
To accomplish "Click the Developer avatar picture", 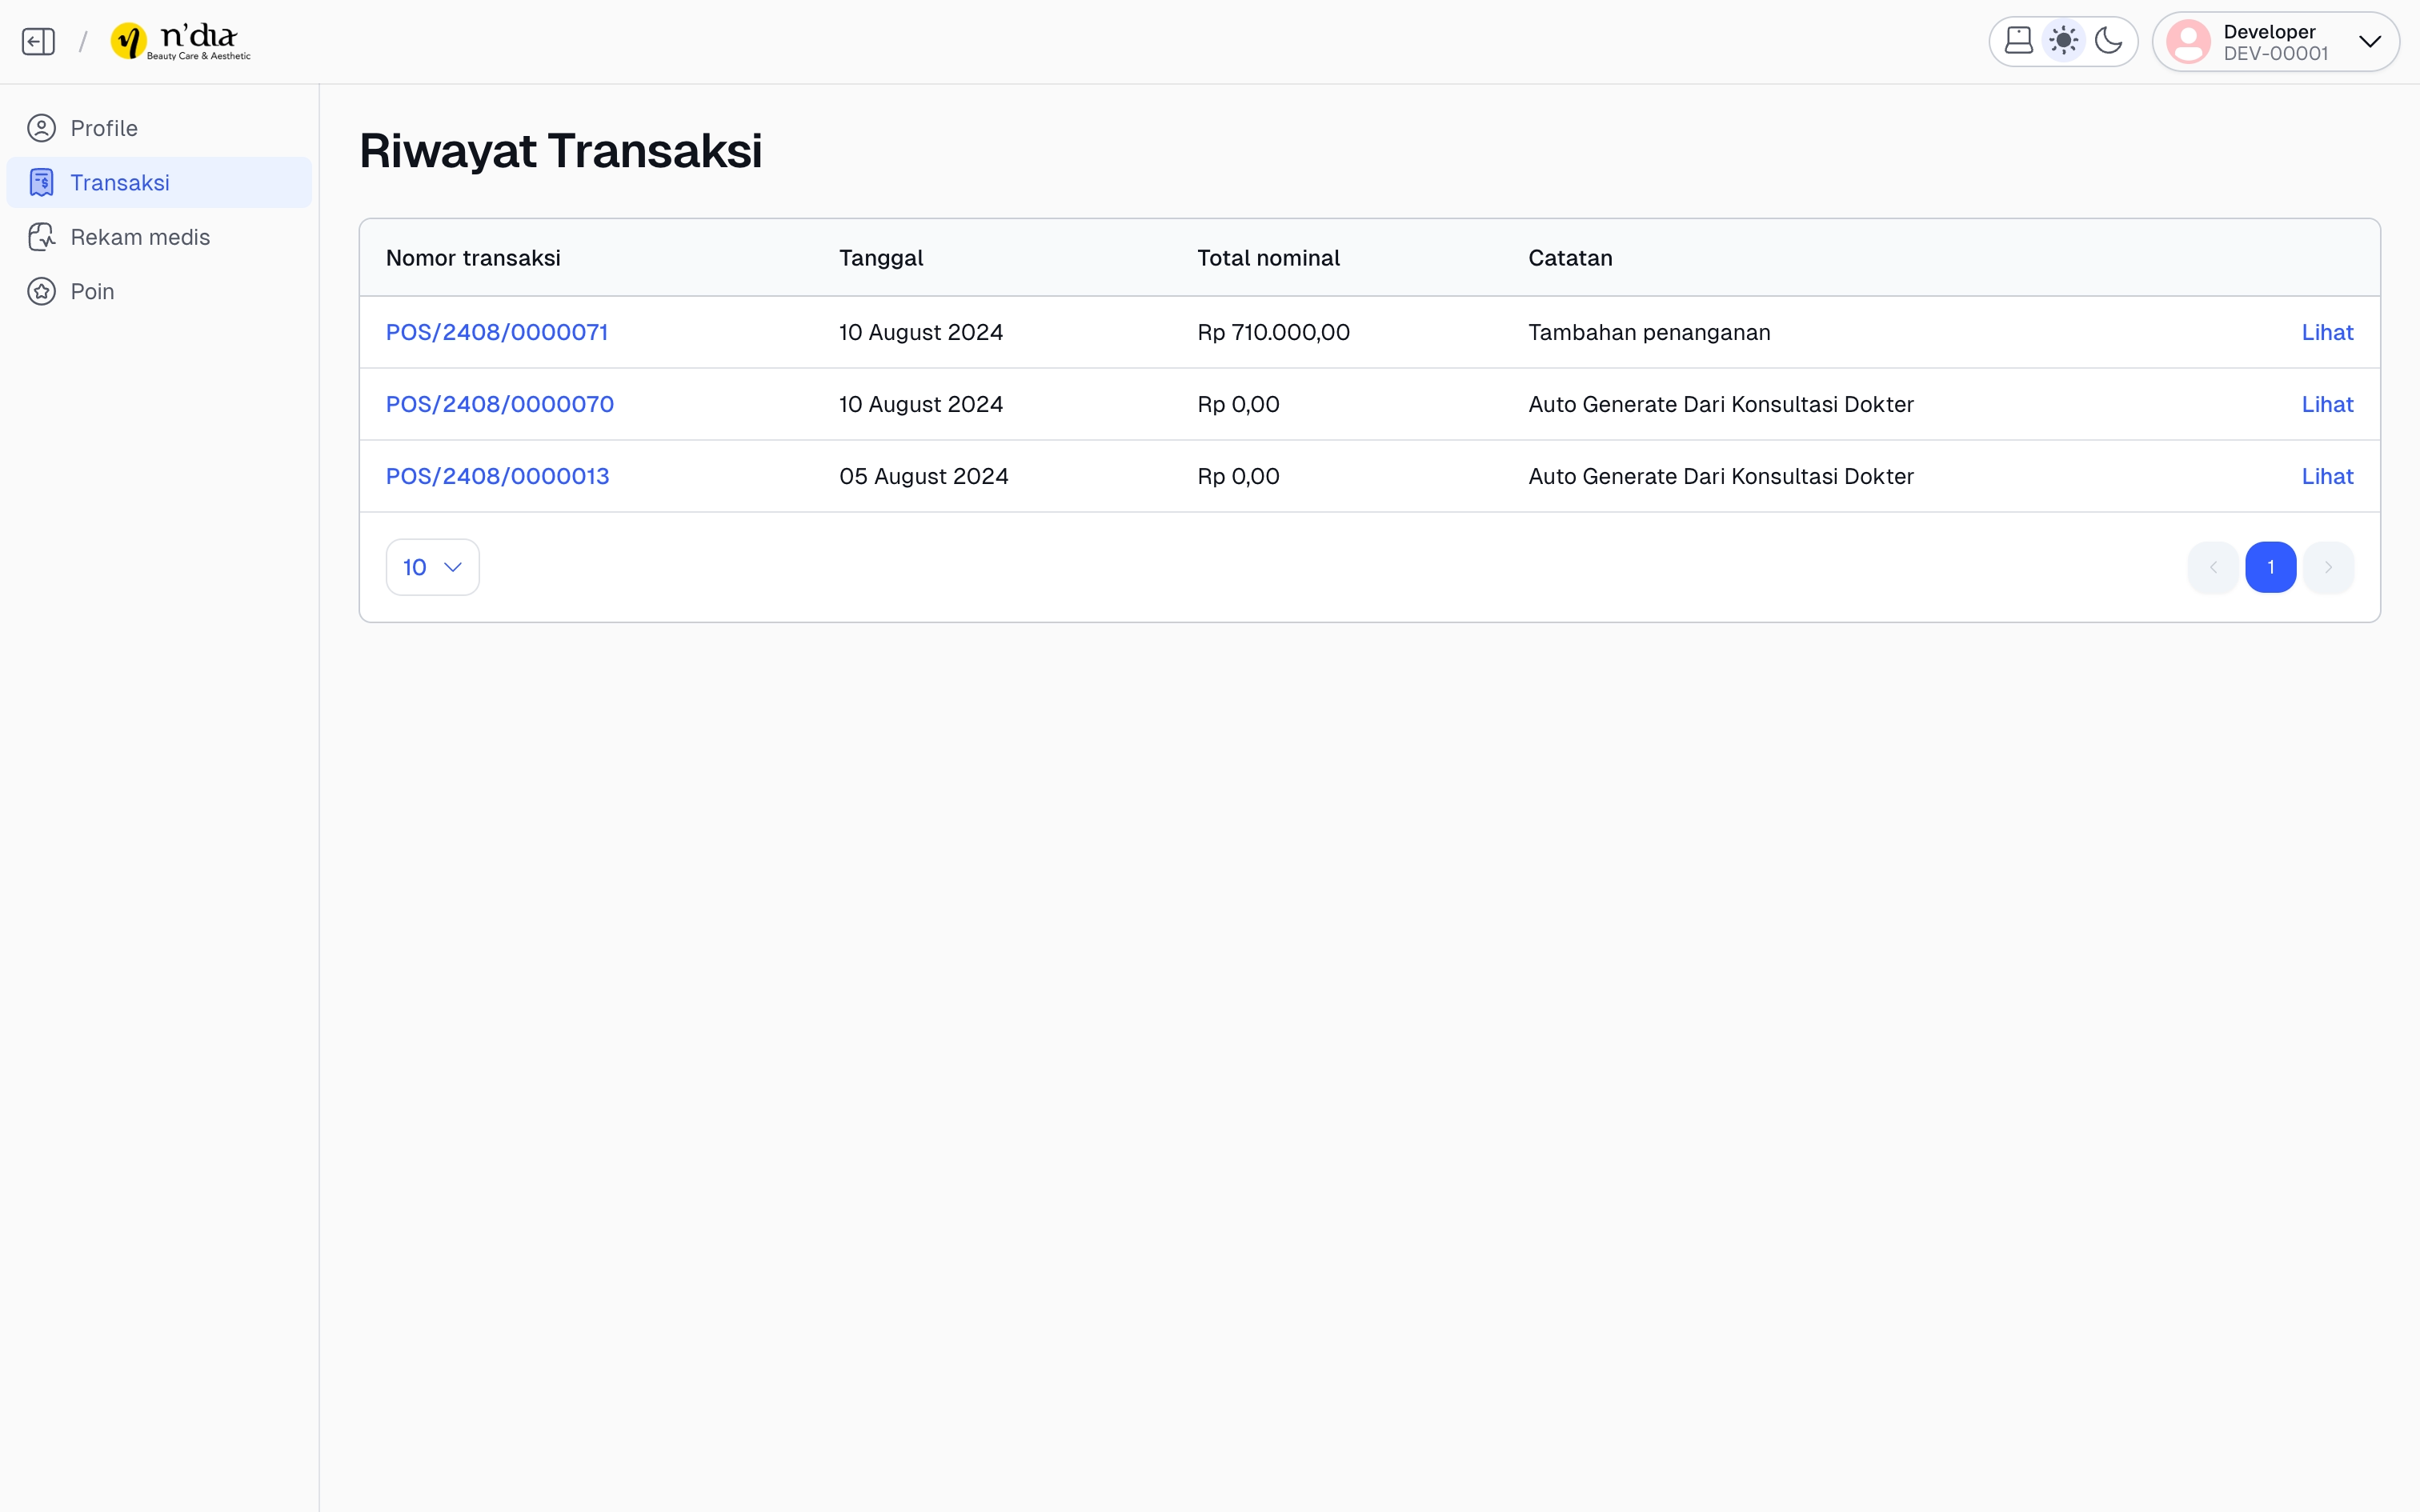I will click(x=2188, y=42).
